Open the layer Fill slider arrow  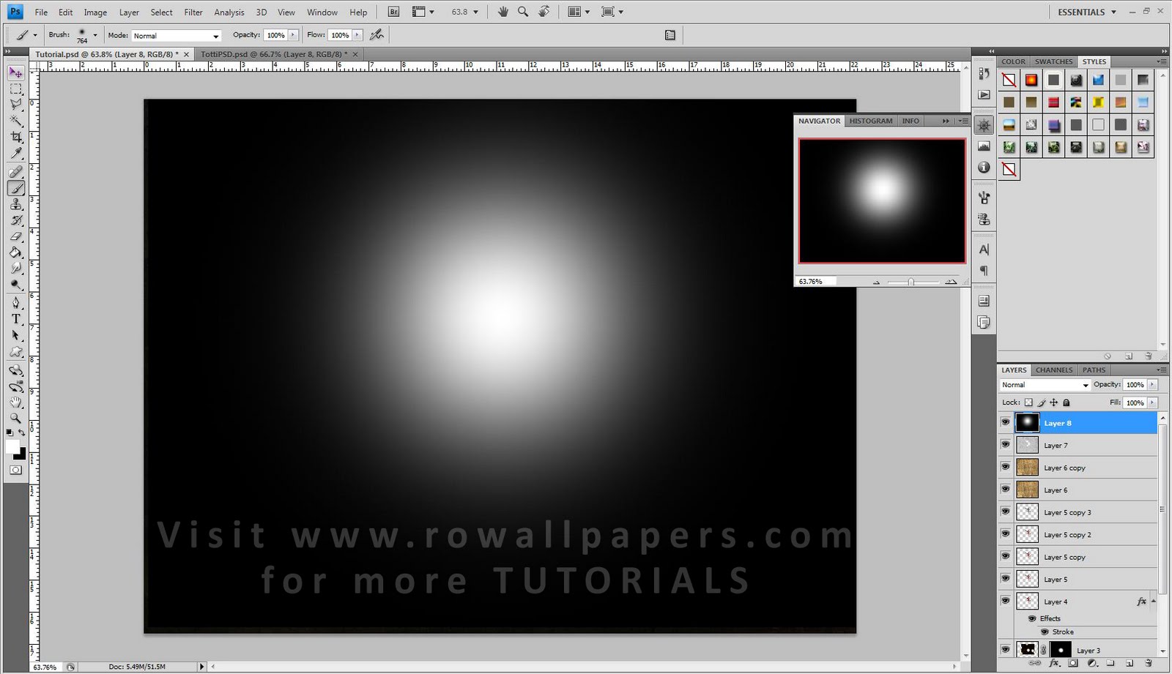[x=1152, y=402]
